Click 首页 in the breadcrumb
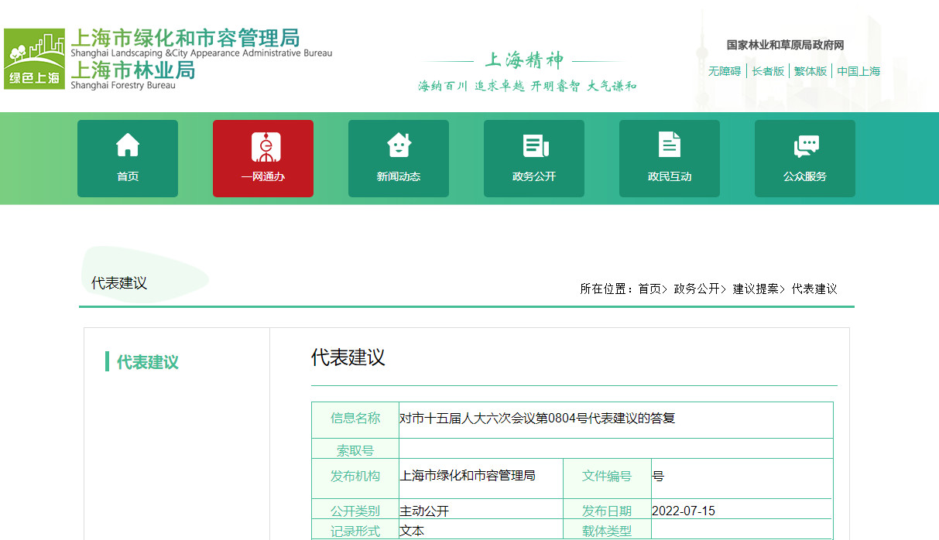The image size is (939, 540). tap(649, 289)
